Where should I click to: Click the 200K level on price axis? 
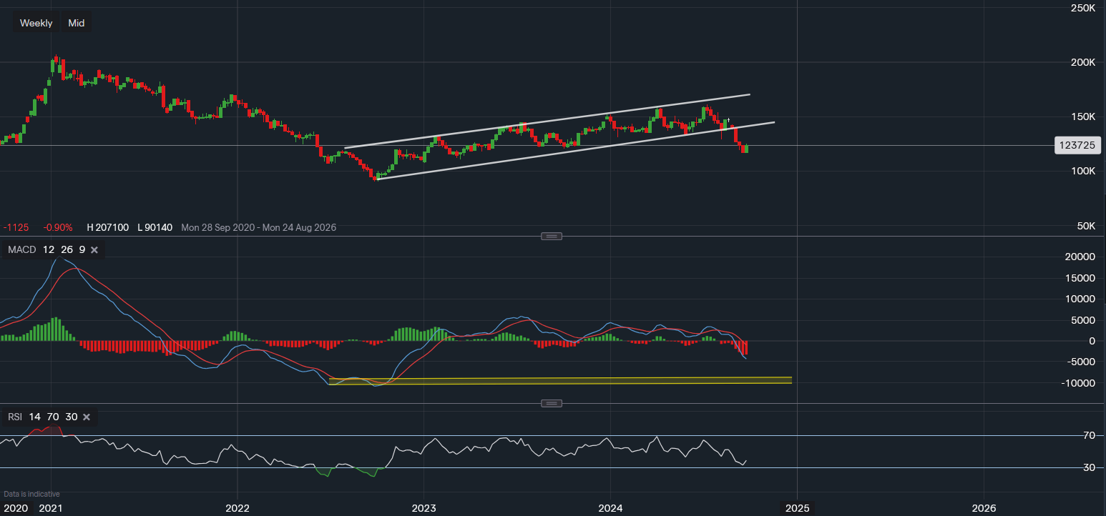[1083, 62]
